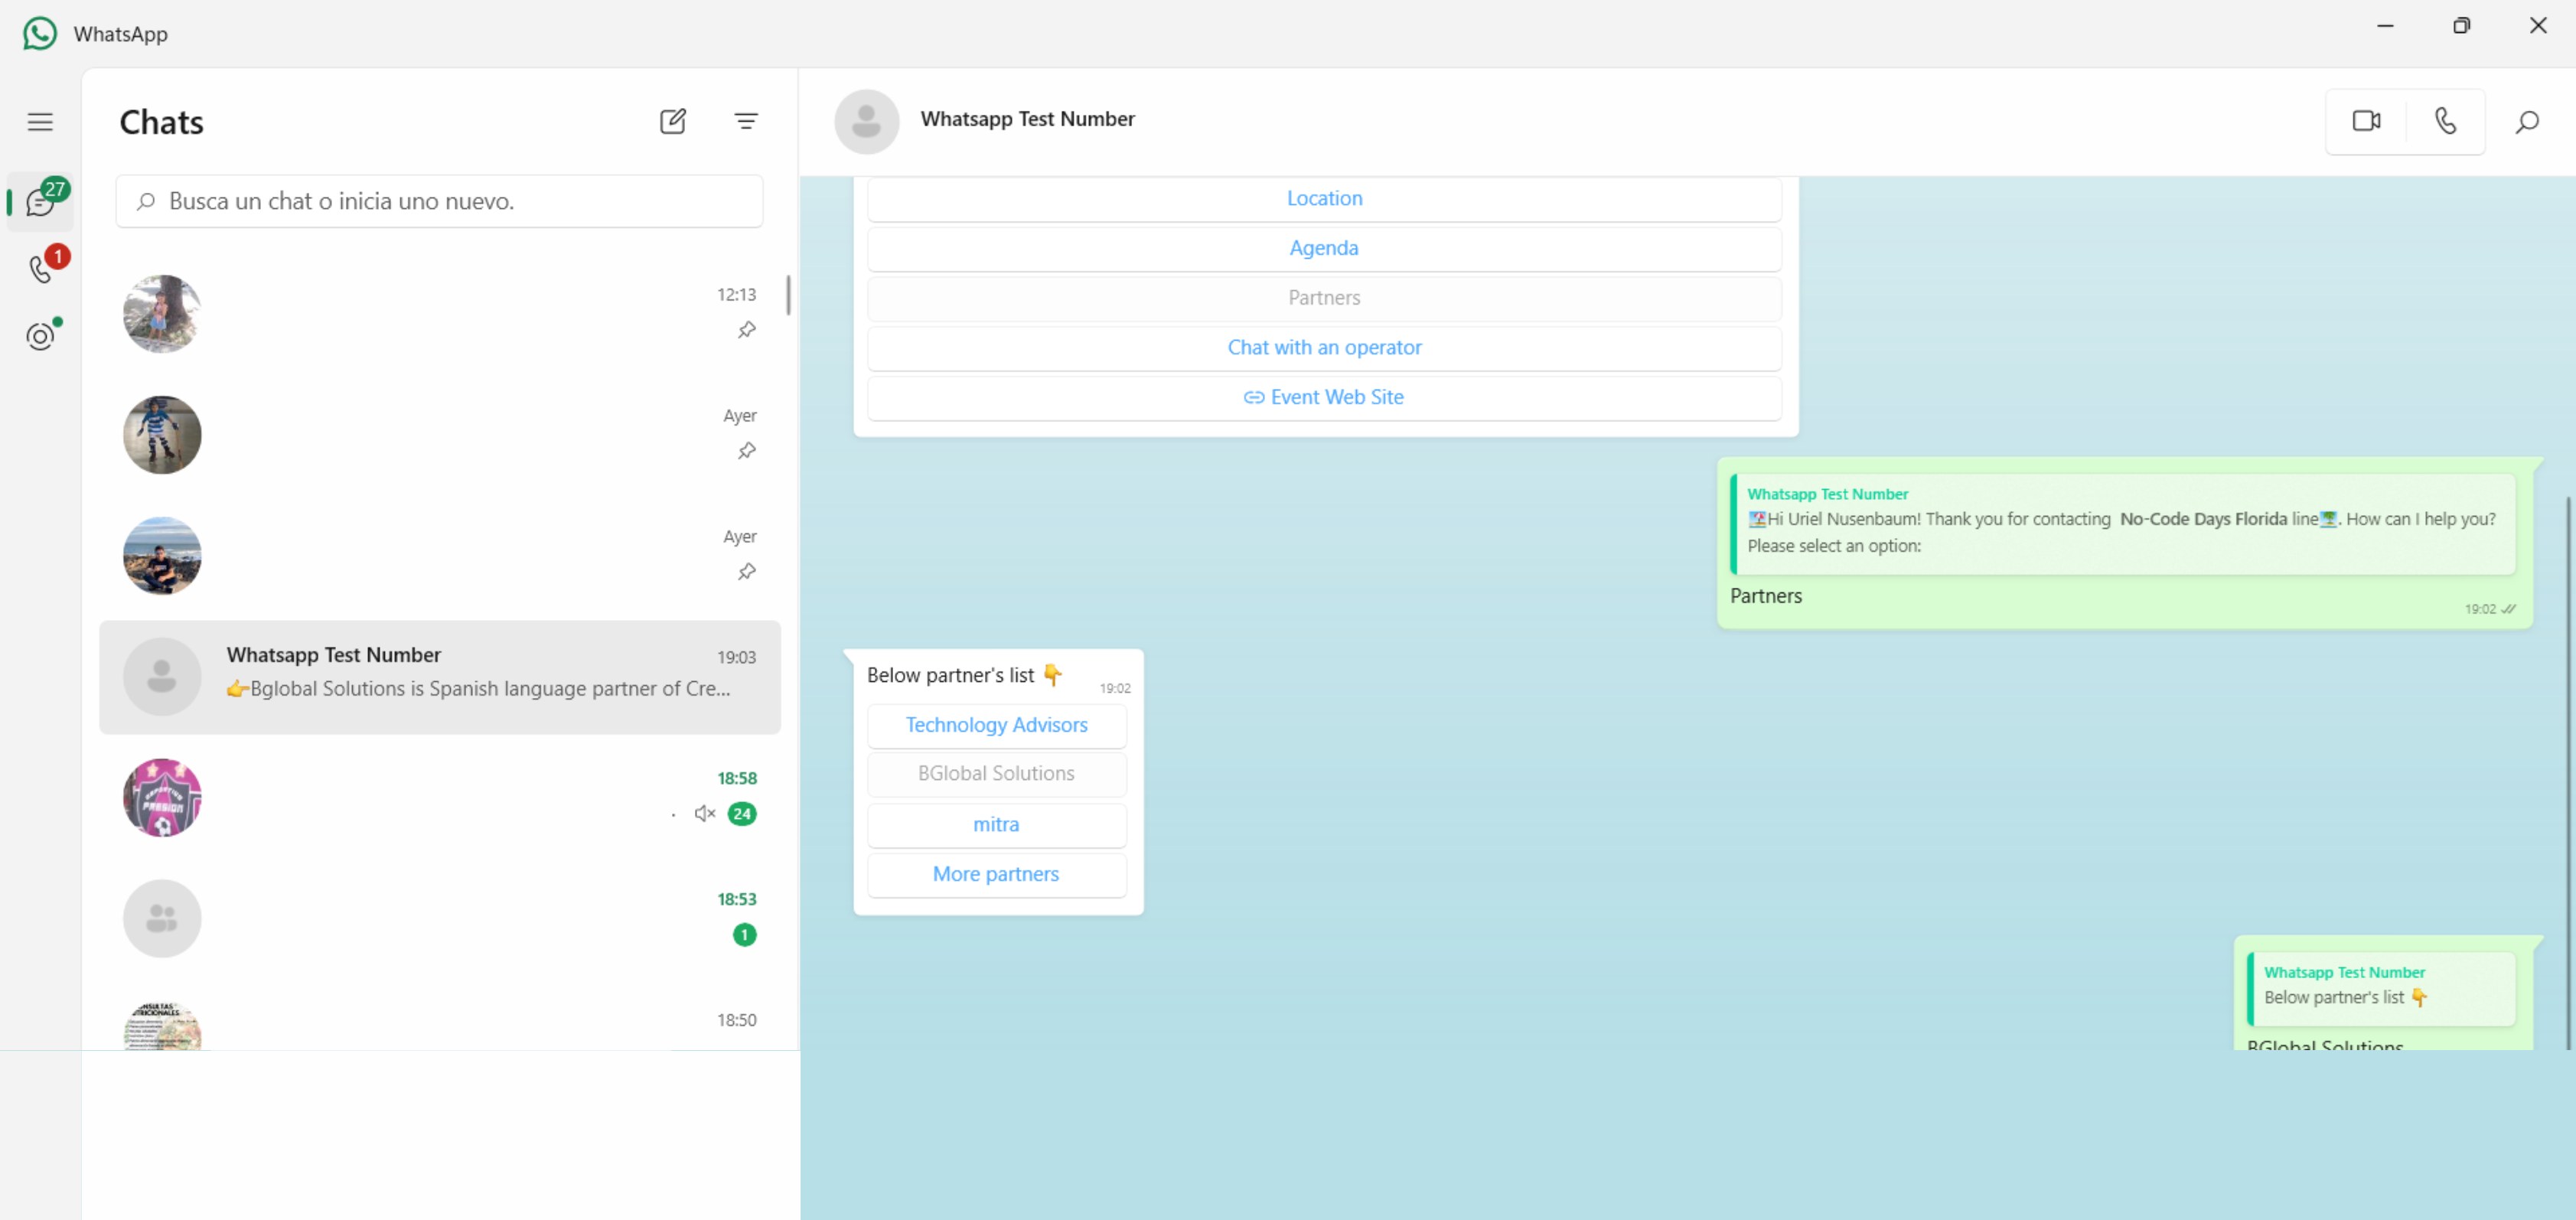Viewport: 2576px width, 1220px height.
Task: Click the pin icon on 12:13 chat
Action: pyautogui.click(x=747, y=330)
